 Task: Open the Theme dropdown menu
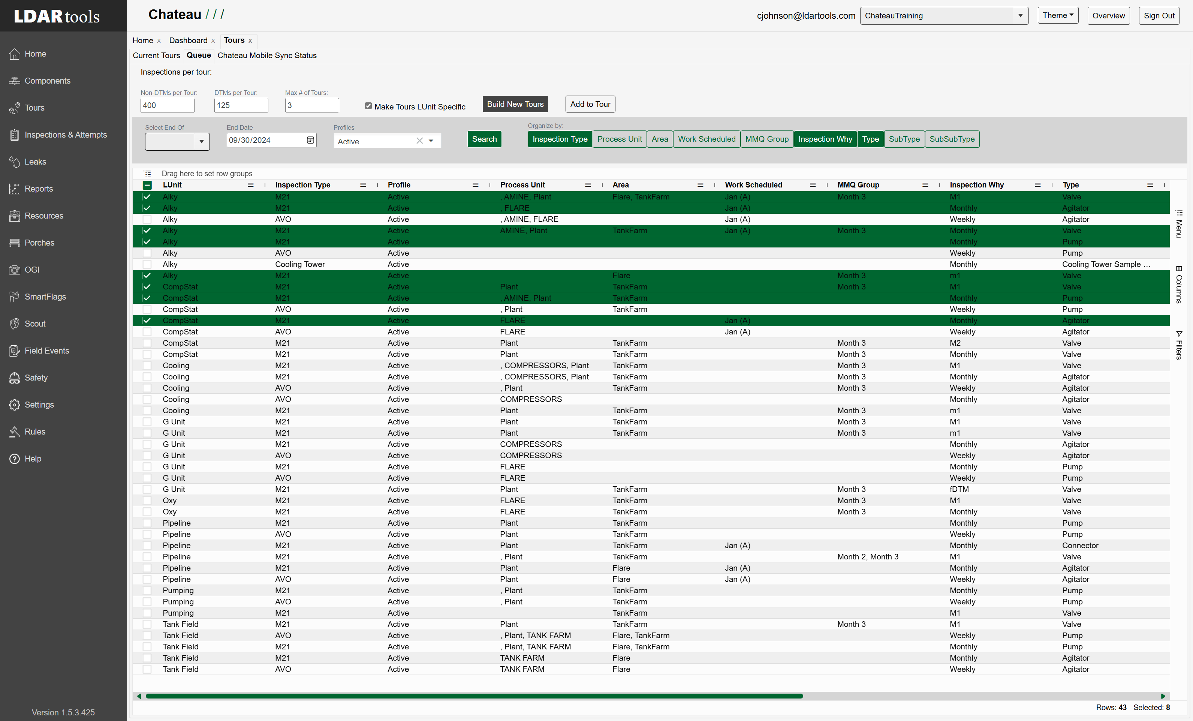click(x=1058, y=15)
